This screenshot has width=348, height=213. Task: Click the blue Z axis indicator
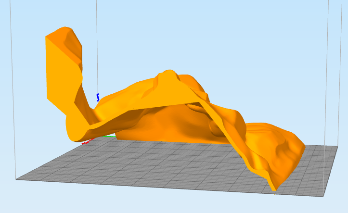(98, 98)
